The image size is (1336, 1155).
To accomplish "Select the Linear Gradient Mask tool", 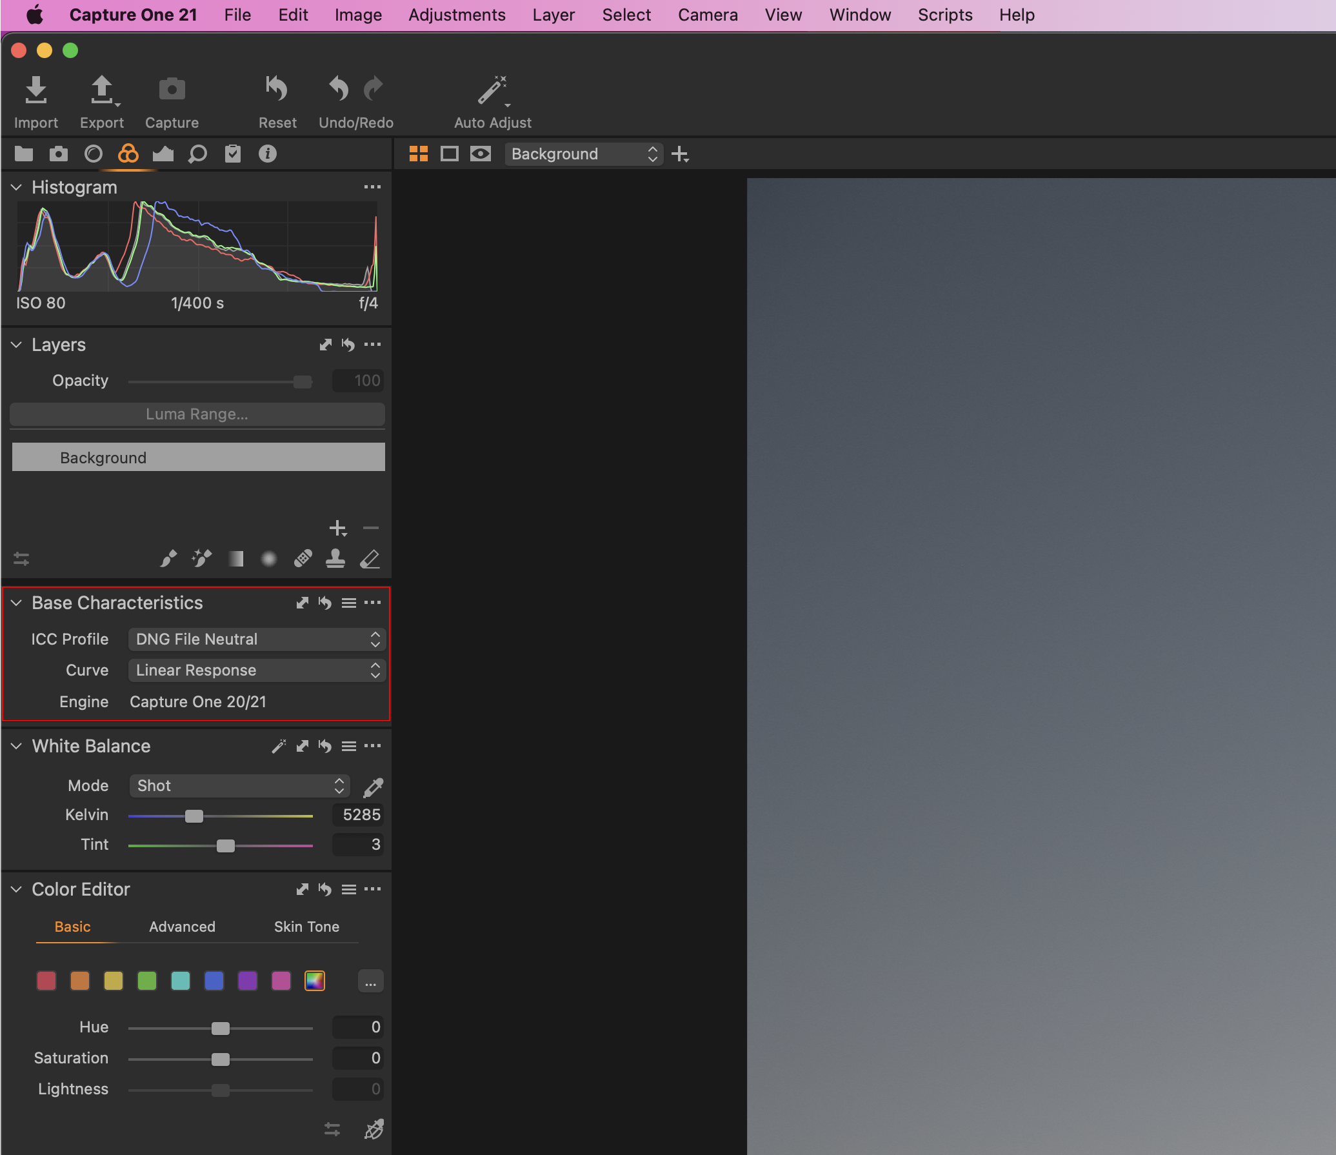I will pos(236,559).
